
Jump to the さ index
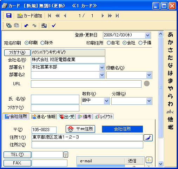(170, 50)
